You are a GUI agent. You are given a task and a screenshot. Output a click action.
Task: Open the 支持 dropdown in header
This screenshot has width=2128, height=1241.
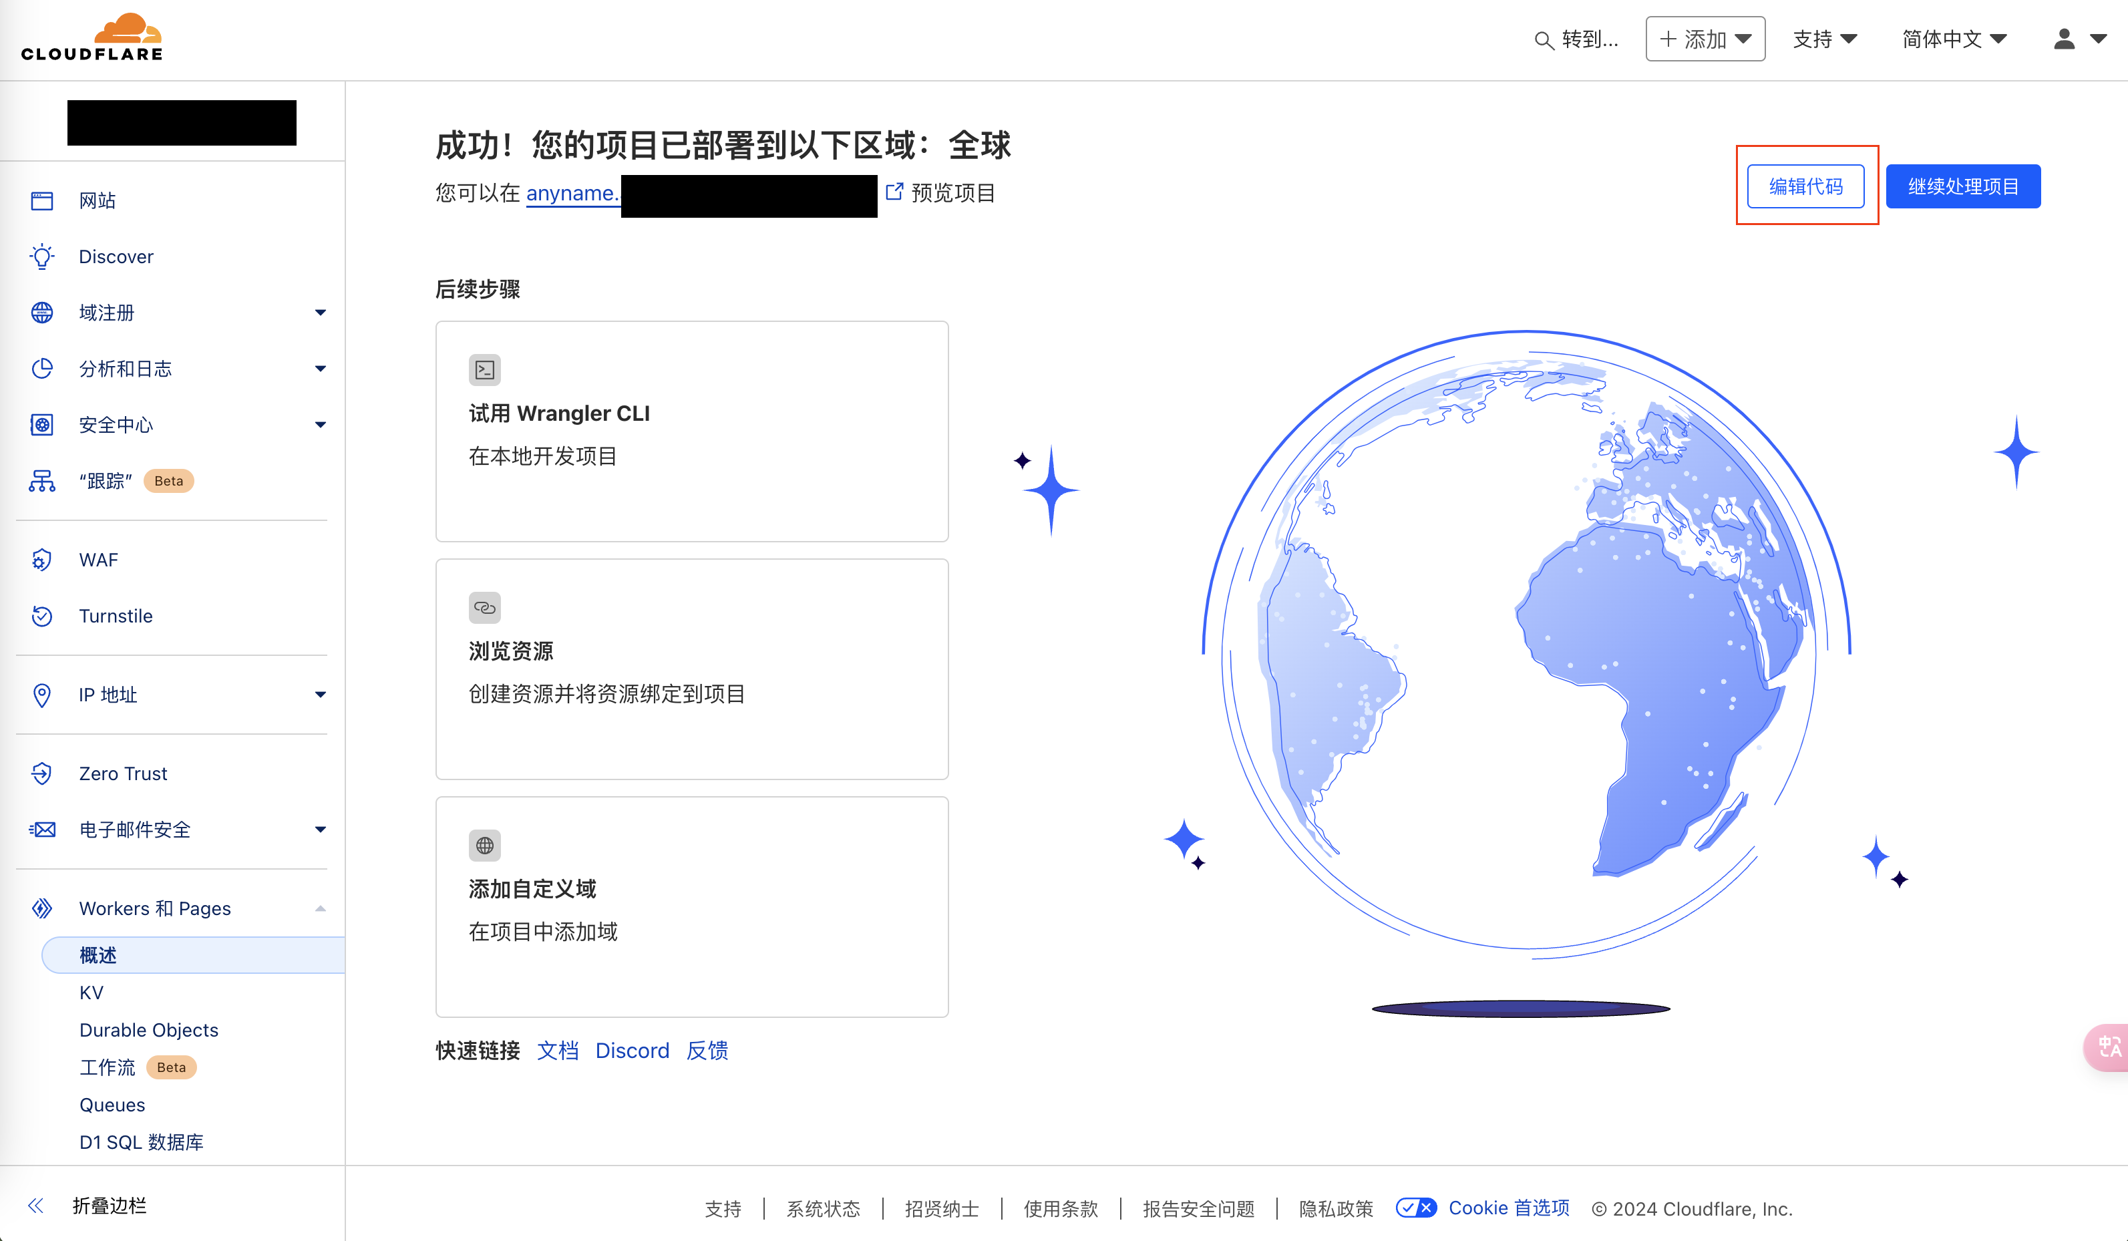pos(1824,39)
